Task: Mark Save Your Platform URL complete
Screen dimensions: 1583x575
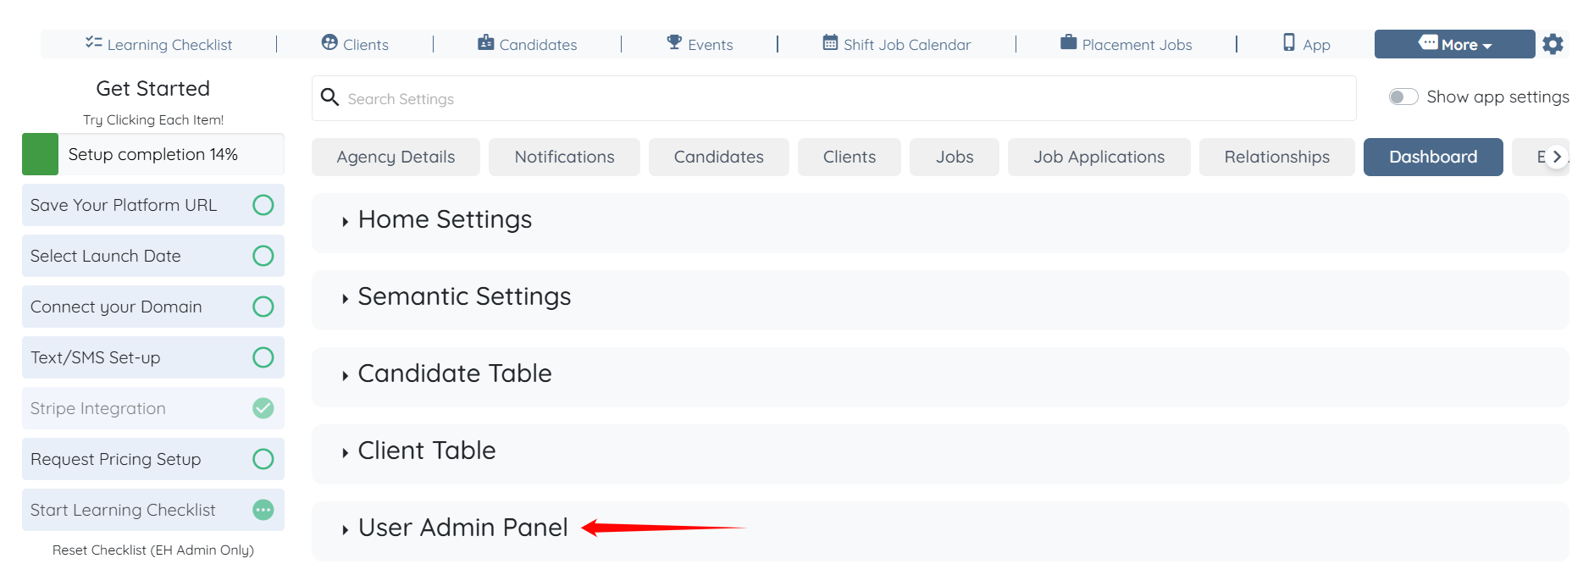Action: point(263,205)
